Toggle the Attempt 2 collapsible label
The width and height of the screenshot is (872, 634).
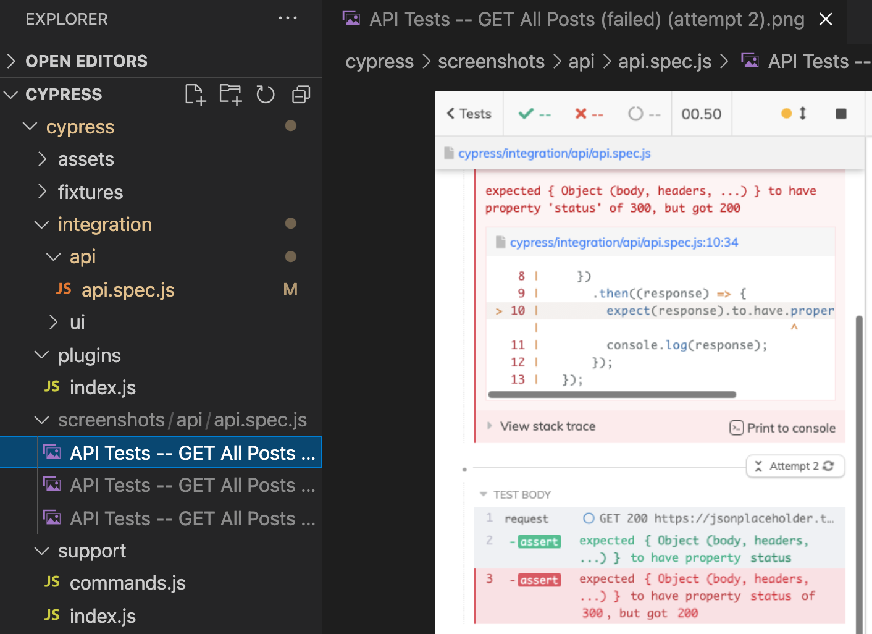[x=795, y=467]
